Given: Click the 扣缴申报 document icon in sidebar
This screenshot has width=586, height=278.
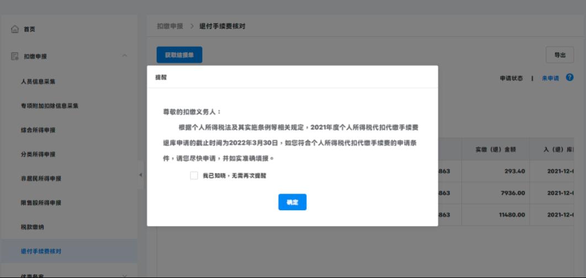Looking at the screenshot, I should coord(15,56).
